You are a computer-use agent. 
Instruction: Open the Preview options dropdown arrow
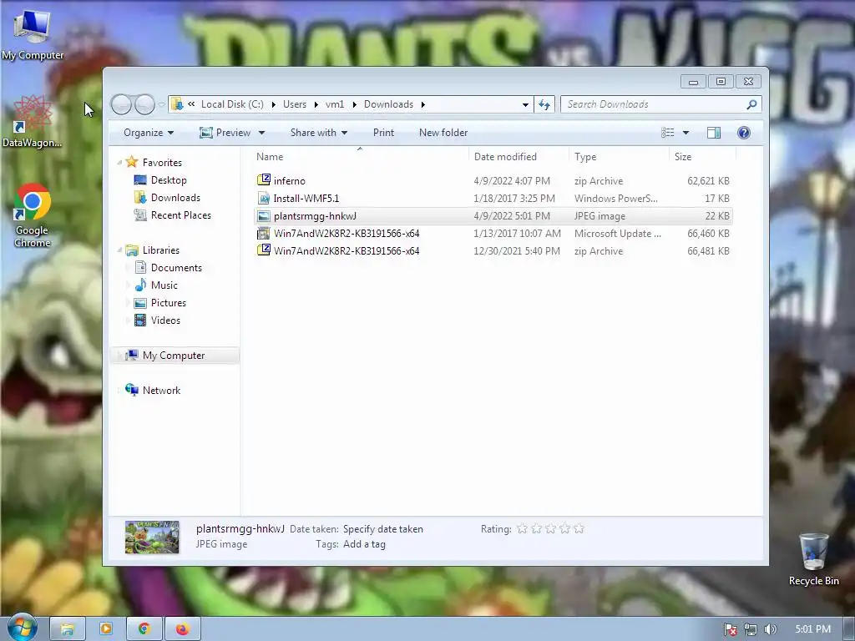(261, 133)
